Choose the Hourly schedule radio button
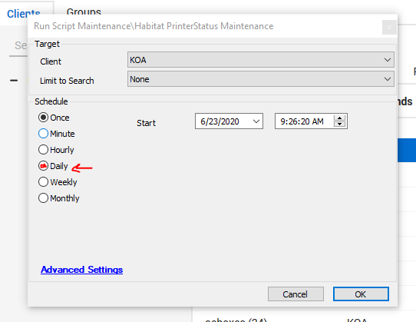The height and width of the screenshot is (322, 416). (x=56, y=150)
